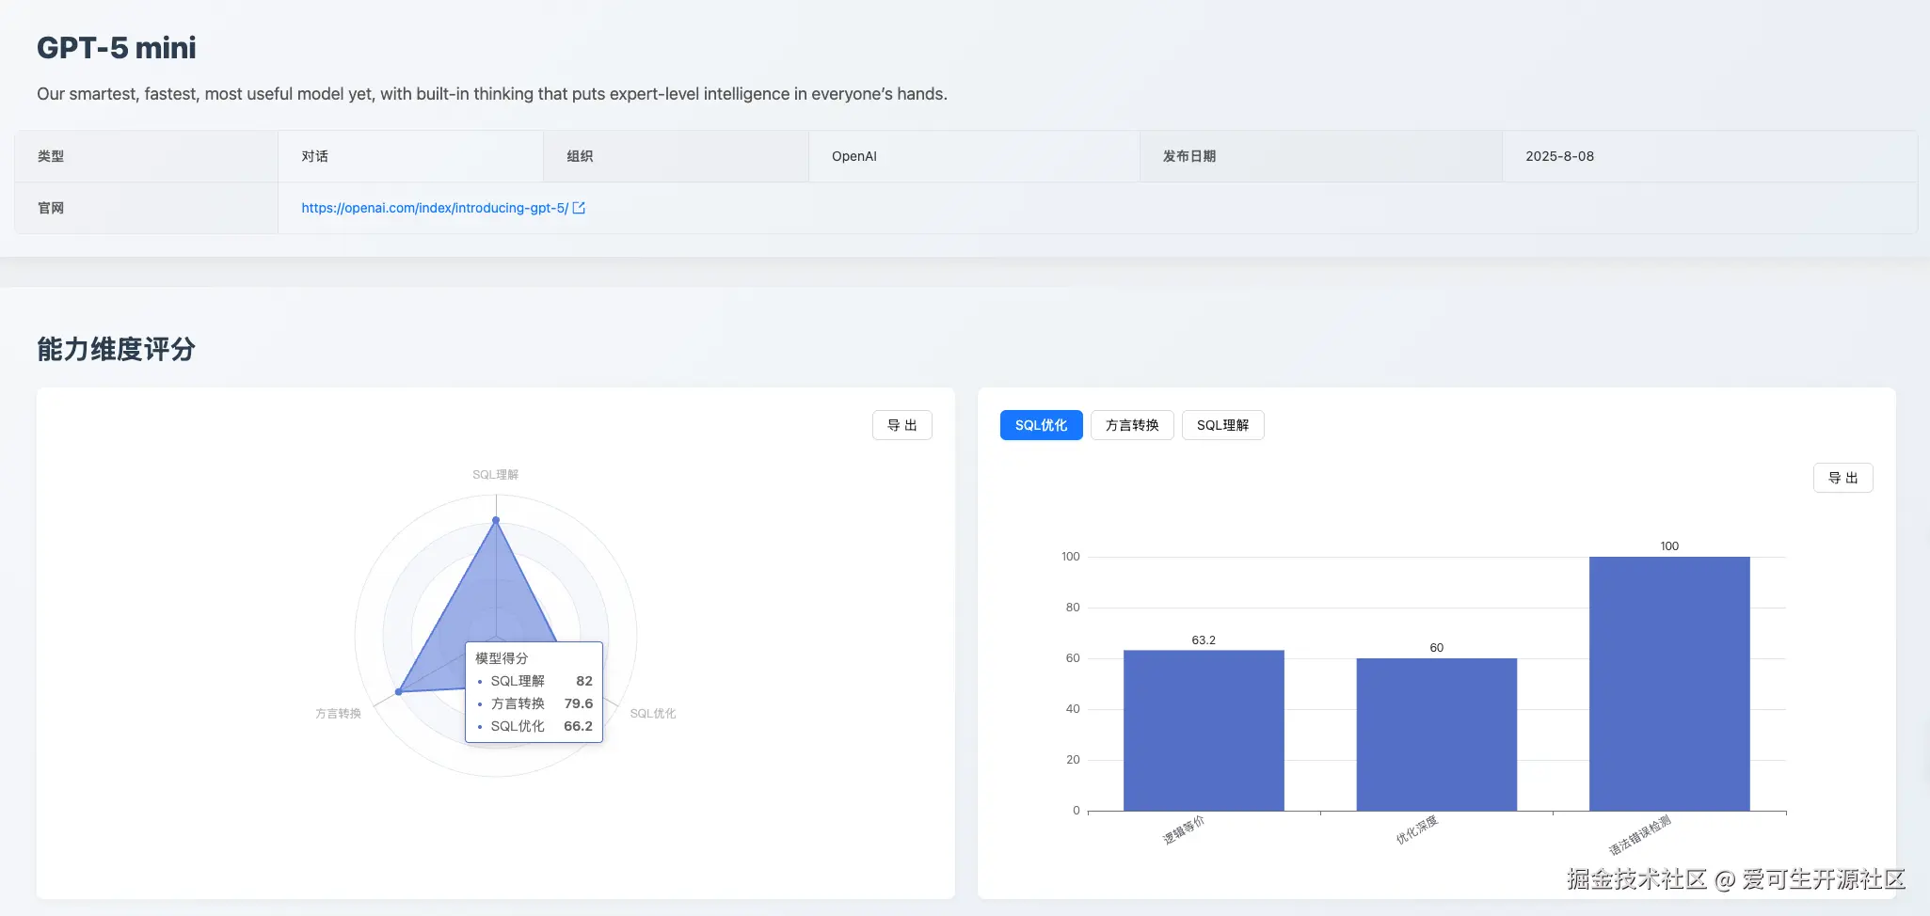This screenshot has height=916, width=1930.
Task: Select the active SQL优化 tab
Action: 1040,425
